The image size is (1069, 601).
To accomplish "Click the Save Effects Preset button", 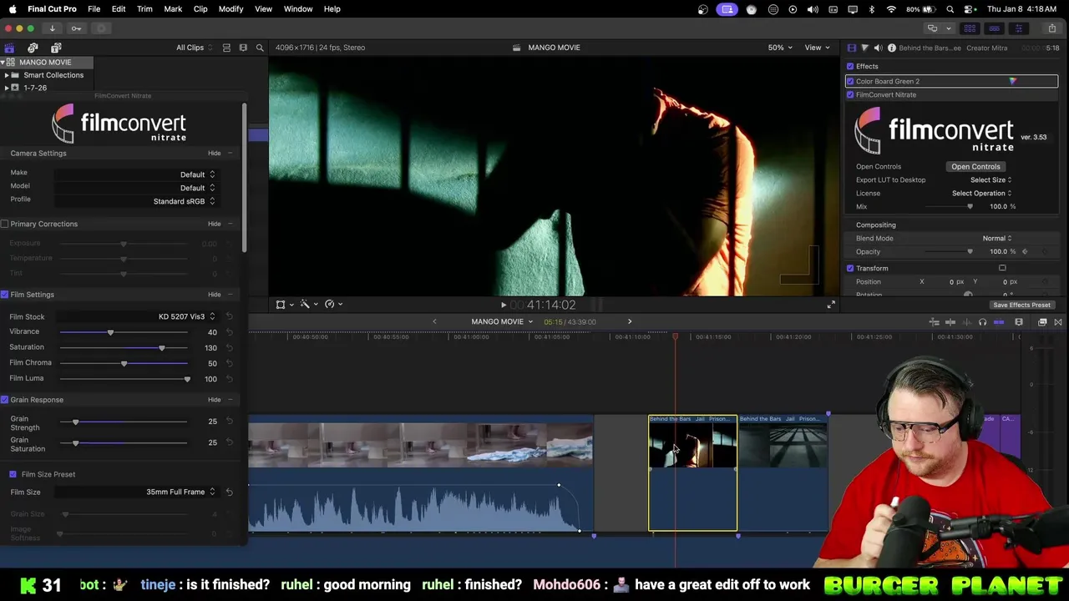I will (x=1021, y=305).
